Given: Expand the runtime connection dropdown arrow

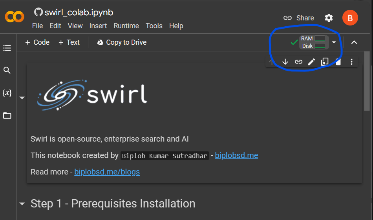Looking at the screenshot, I should point(334,42).
